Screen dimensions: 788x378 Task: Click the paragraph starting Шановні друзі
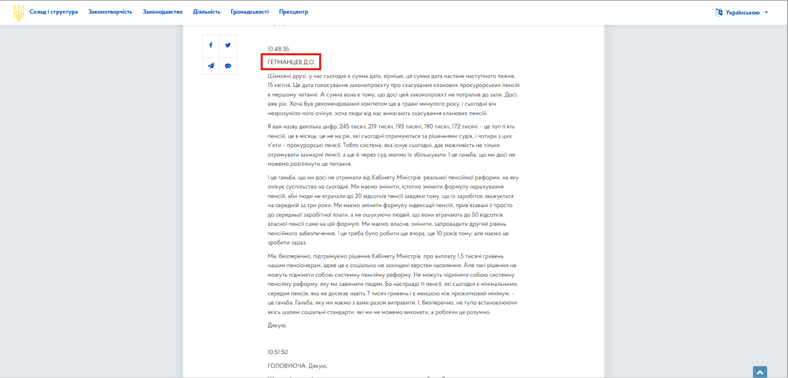pos(393,95)
